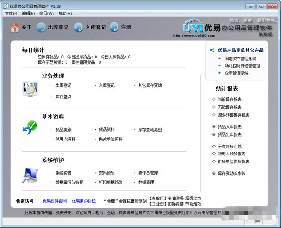281x228 pixels.
Task: Click the 出库登记 toolbar globe icon
Action: [x=41, y=28]
